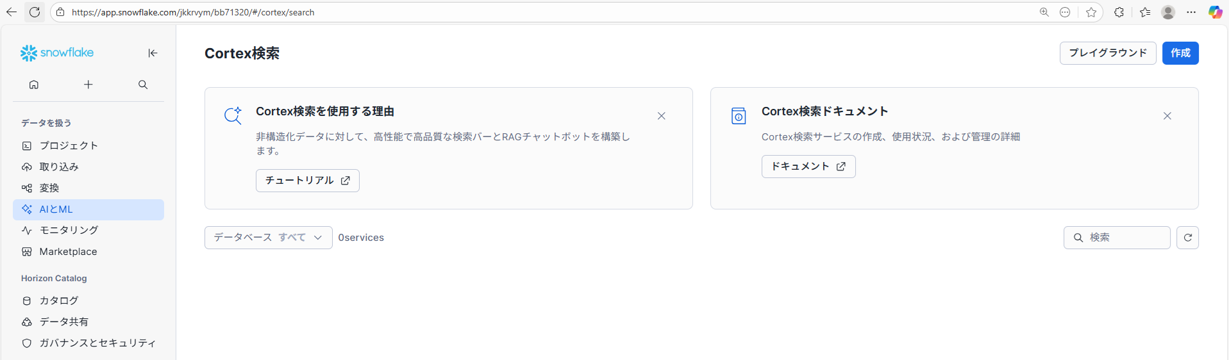Open browser profile avatar
Viewport: 1229px width, 360px height.
[1168, 12]
